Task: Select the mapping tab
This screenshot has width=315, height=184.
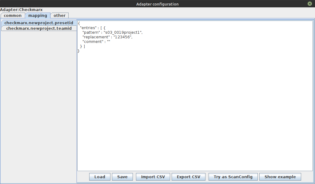Action: (x=38, y=15)
